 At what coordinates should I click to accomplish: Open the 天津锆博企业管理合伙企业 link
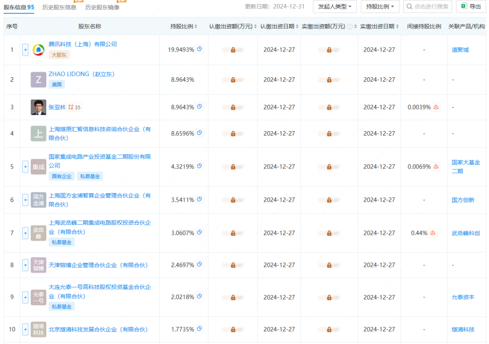(98, 265)
